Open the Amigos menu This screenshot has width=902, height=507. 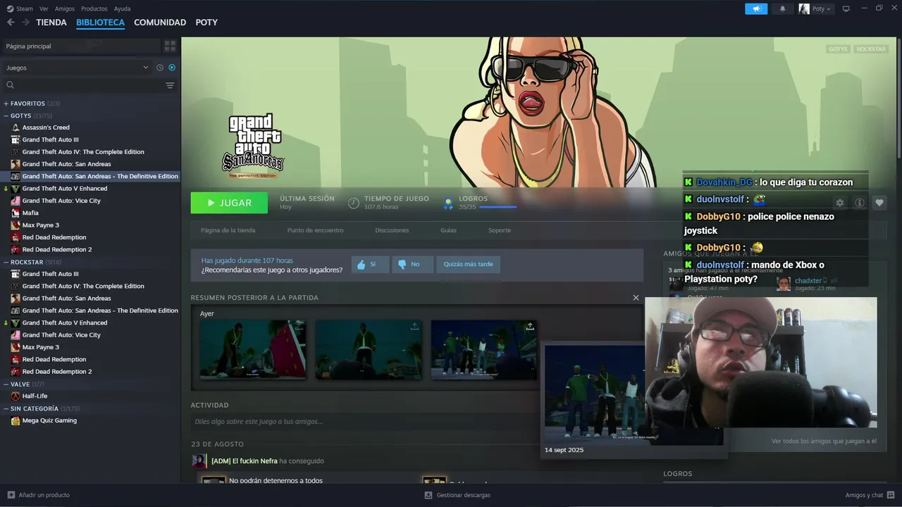pyautogui.click(x=65, y=8)
